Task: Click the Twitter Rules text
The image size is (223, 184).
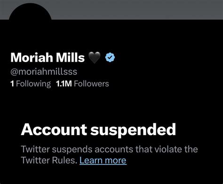Action: (x=49, y=160)
